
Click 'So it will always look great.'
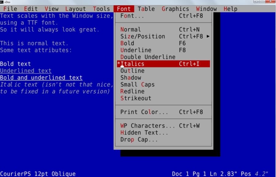(x=50, y=29)
